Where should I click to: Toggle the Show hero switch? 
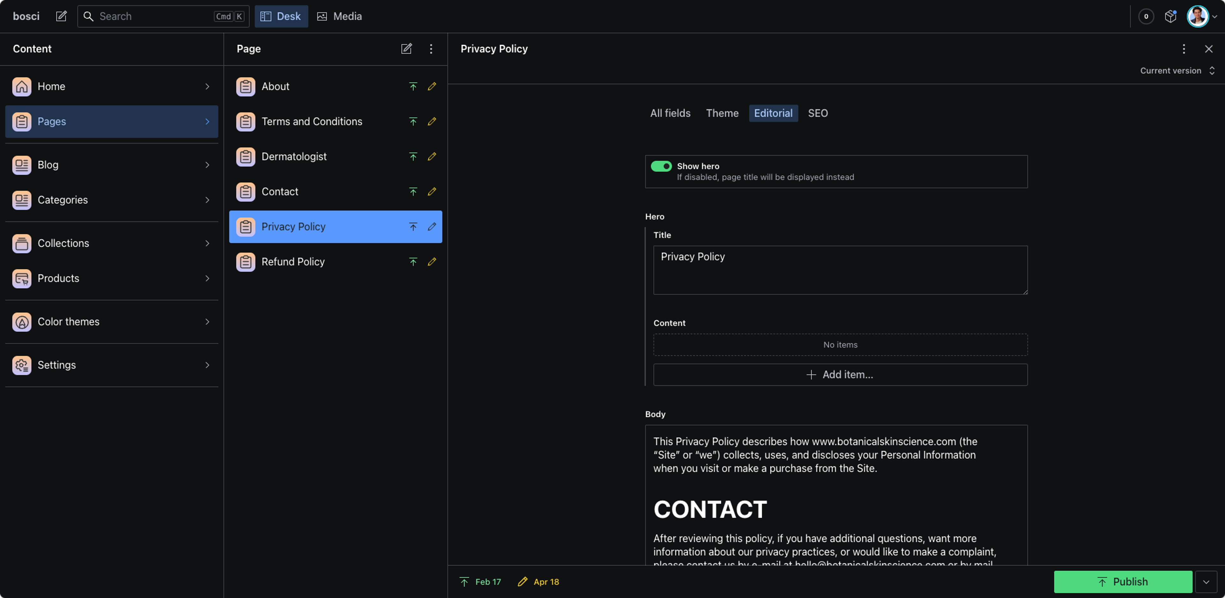[x=661, y=166]
